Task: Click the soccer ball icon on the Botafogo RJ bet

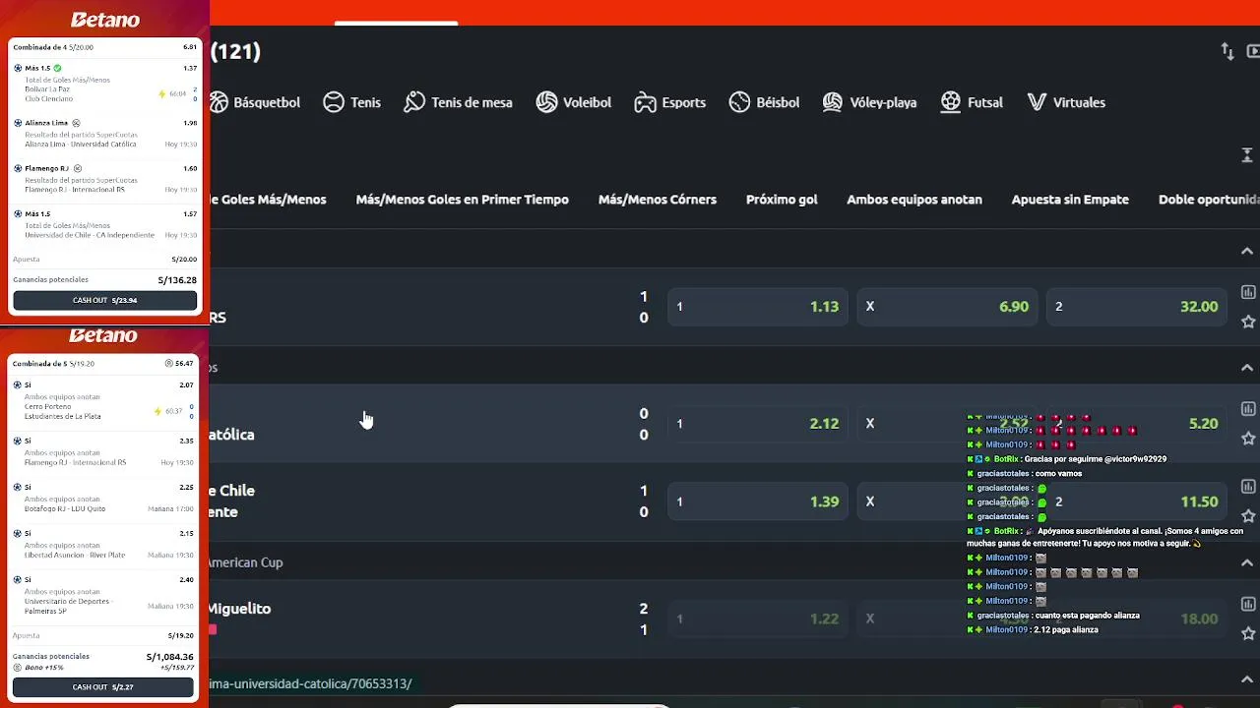Action: pyautogui.click(x=18, y=487)
